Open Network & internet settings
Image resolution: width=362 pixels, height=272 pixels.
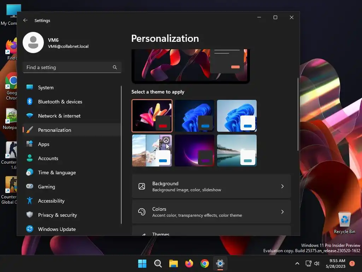click(72, 116)
